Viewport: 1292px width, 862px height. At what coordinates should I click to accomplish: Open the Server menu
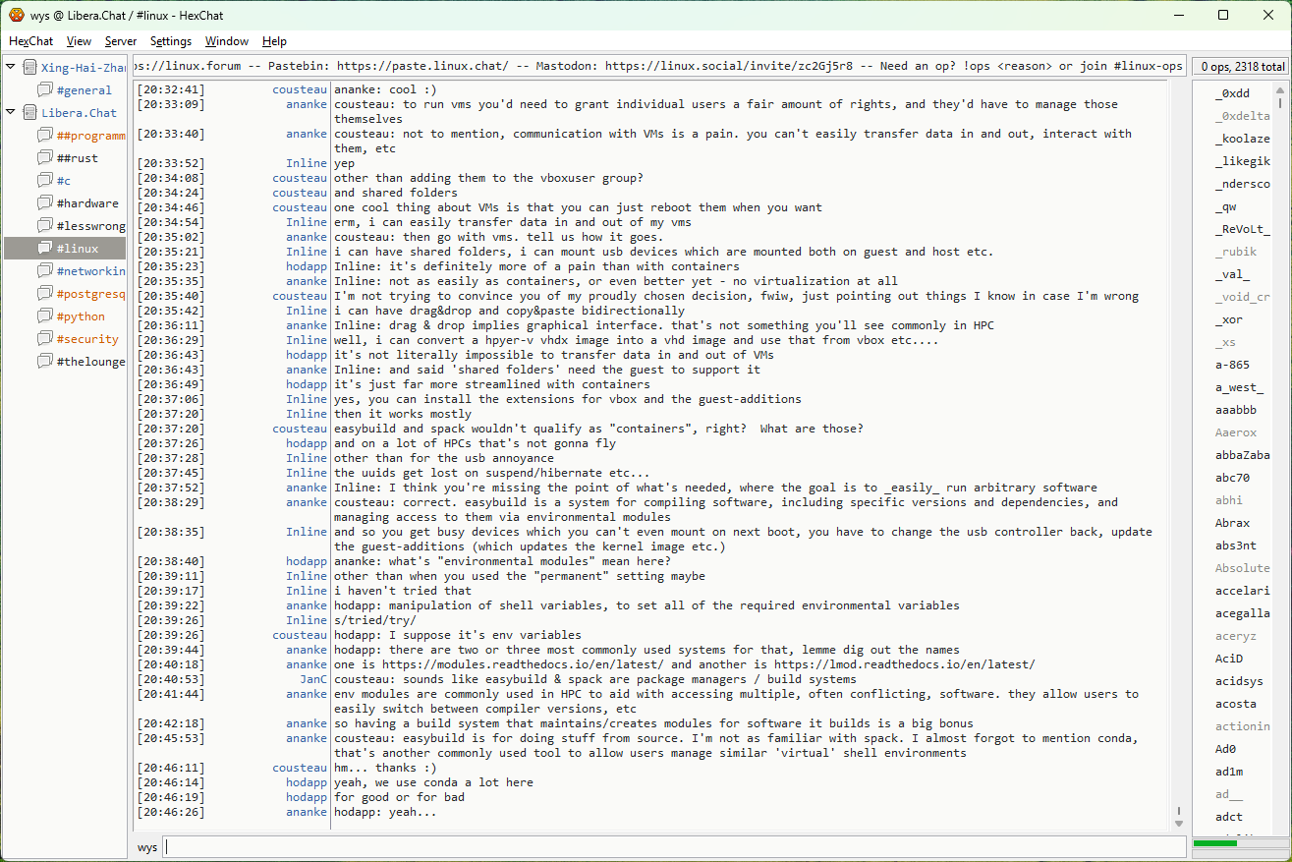121,41
